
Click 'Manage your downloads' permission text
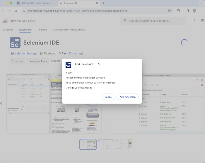(x=79, y=88)
